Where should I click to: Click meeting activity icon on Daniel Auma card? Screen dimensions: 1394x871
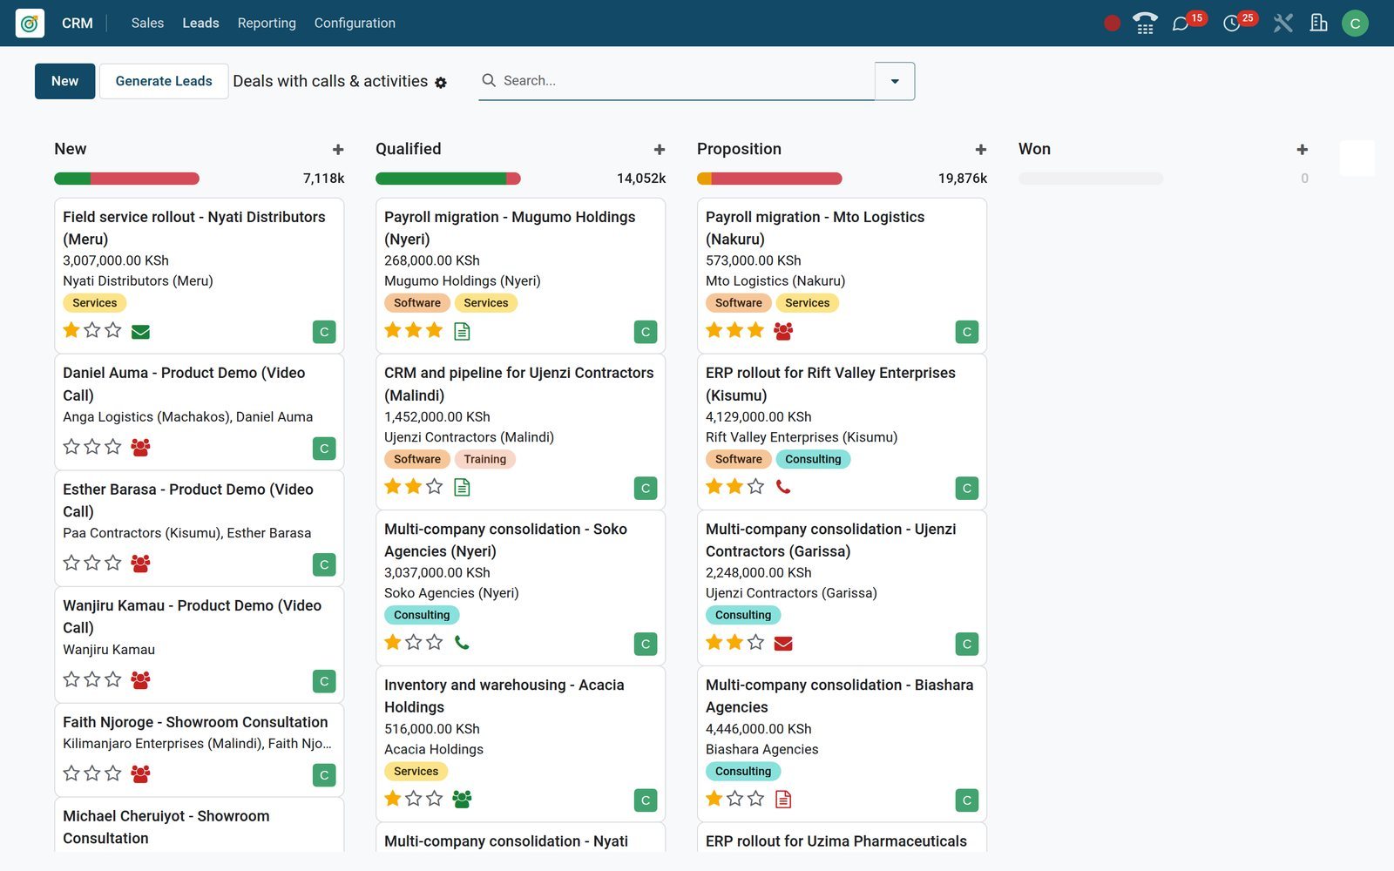click(140, 447)
